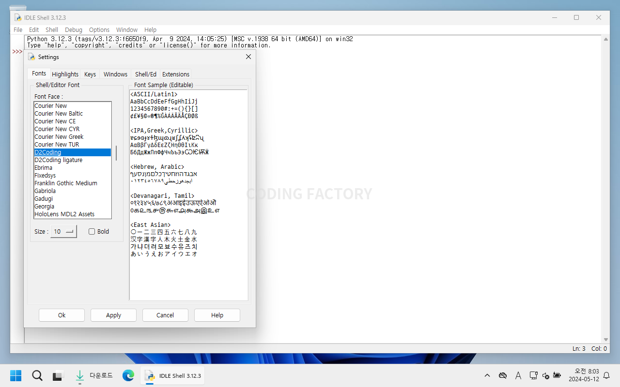This screenshot has width=620, height=387.
Task: Click inside the Font Sample text area
Action: 189,276
